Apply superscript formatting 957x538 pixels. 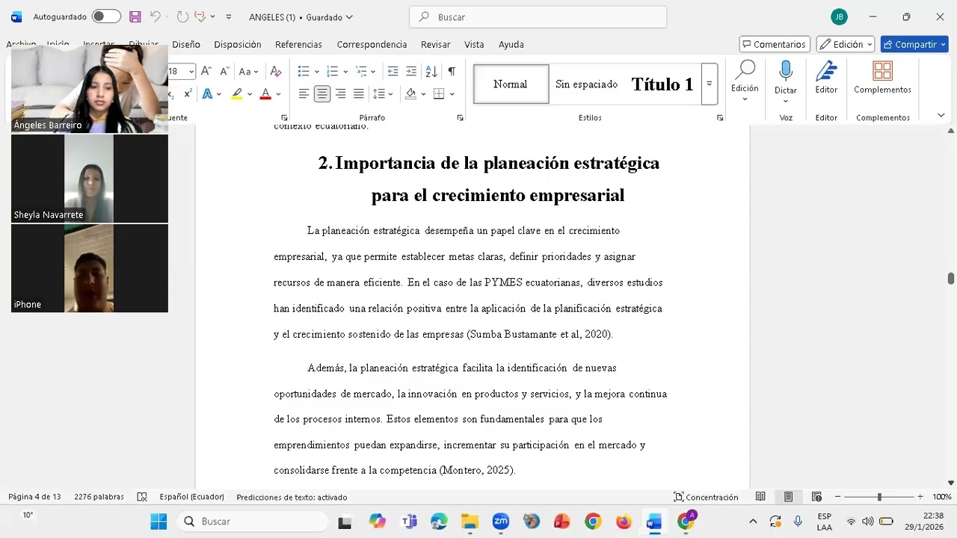click(188, 93)
